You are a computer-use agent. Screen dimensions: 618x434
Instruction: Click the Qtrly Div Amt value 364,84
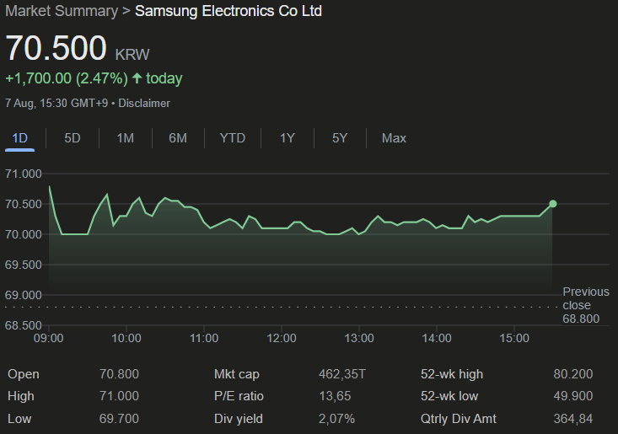[573, 418]
